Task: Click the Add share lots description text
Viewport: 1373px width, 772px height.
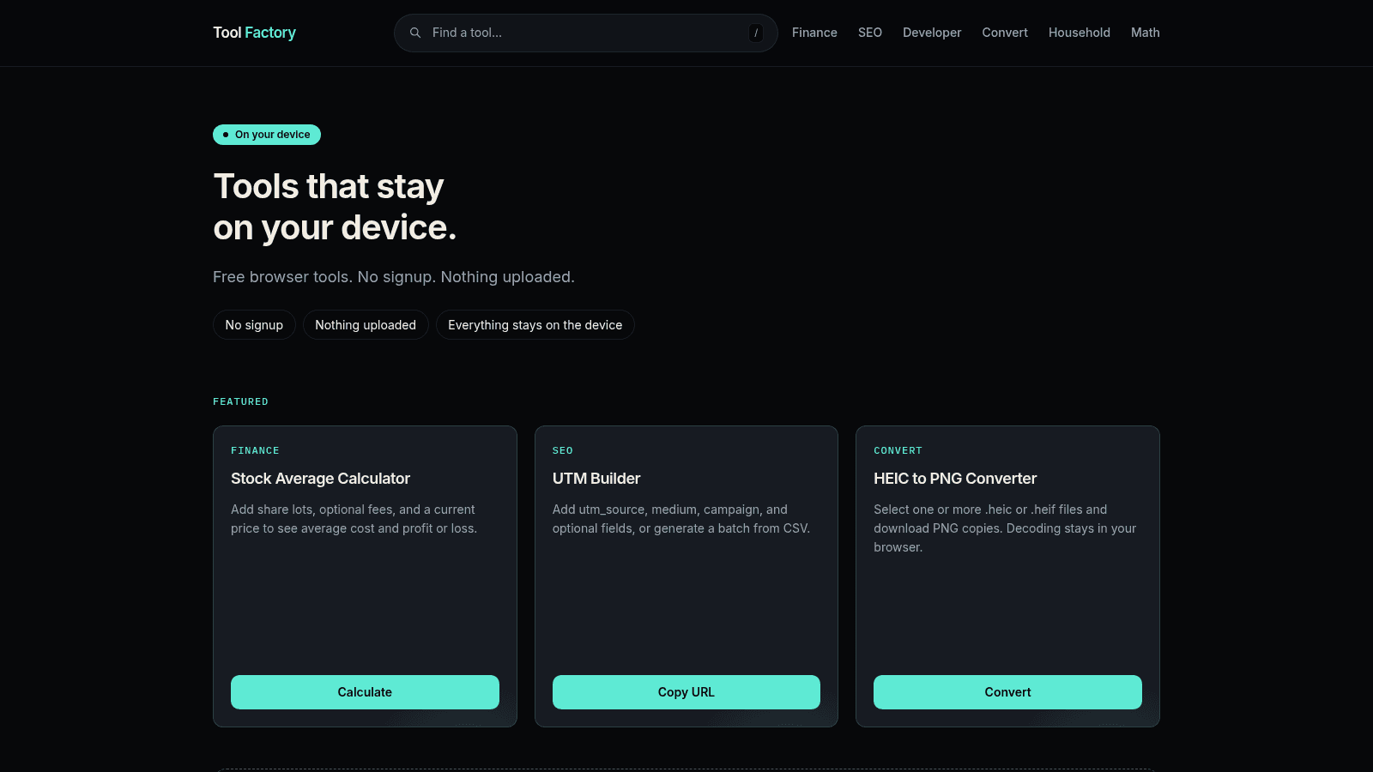Action: click(354, 519)
